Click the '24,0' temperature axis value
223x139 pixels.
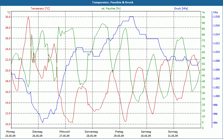pyautogui.click(x=8, y=49)
